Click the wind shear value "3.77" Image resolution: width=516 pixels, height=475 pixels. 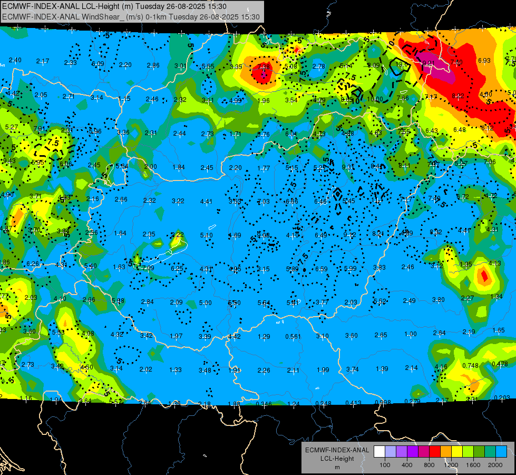pyautogui.click(x=322, y=302)
